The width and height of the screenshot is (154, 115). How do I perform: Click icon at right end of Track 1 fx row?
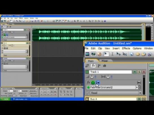coord(139,83)
